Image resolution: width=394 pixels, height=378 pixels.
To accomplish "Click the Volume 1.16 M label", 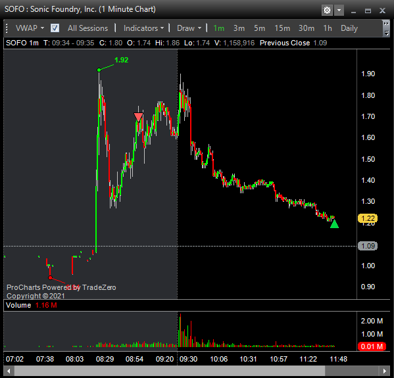I will [32, 305].
